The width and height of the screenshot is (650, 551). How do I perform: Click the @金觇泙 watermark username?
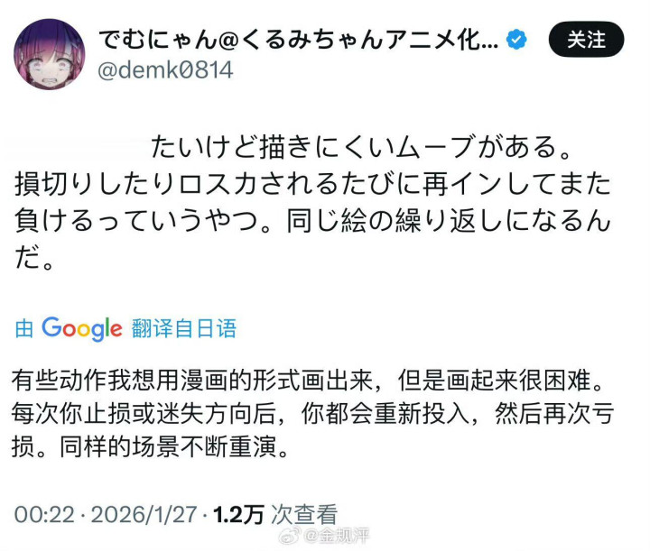(x=338, y=537)
